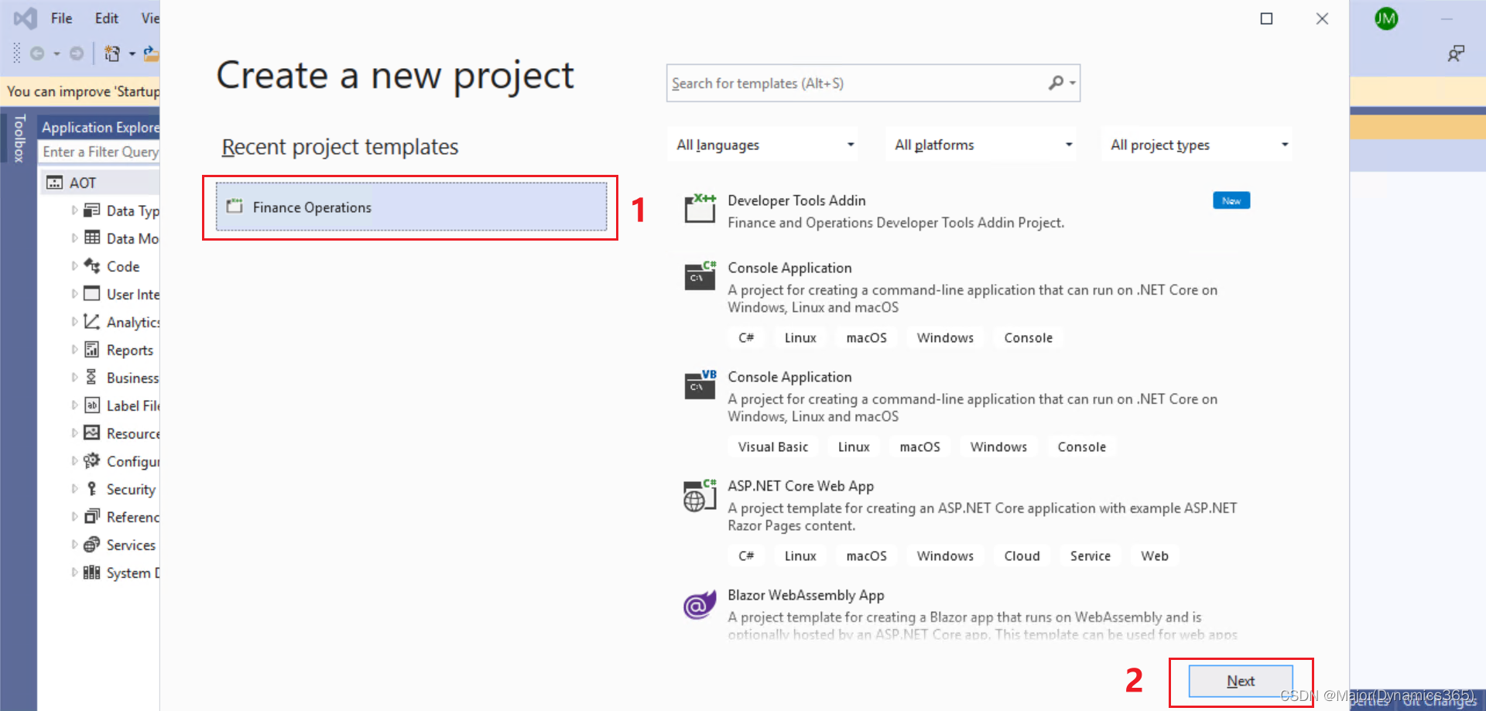Select the Data Types node icon in AOT
The width and height of the screenshot is (1486, 711).
click(92, 210)
